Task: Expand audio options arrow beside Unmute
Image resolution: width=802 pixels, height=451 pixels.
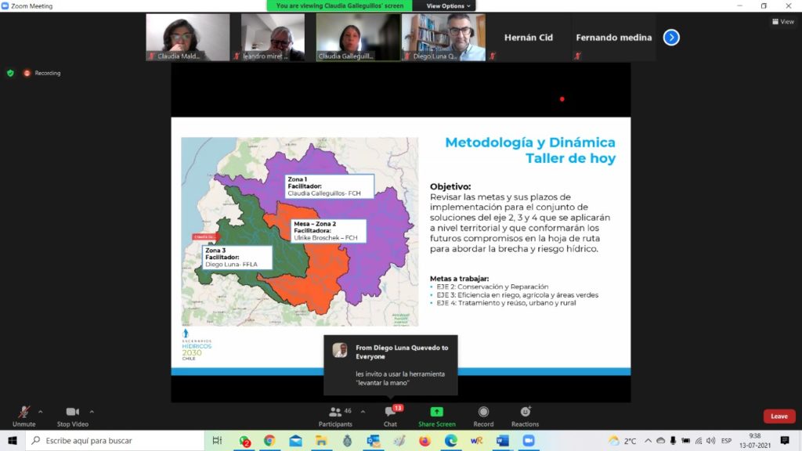Action: coord(41,411)
